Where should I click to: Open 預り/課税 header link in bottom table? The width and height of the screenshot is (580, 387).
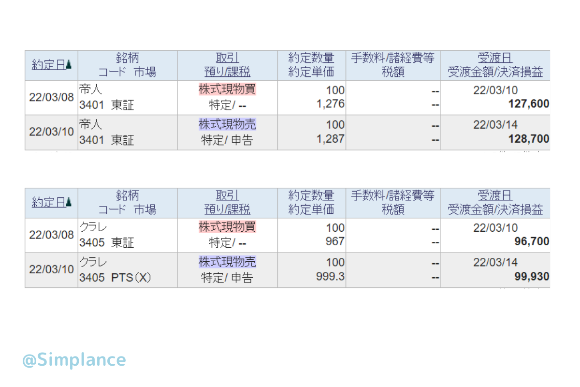[227, 210]
